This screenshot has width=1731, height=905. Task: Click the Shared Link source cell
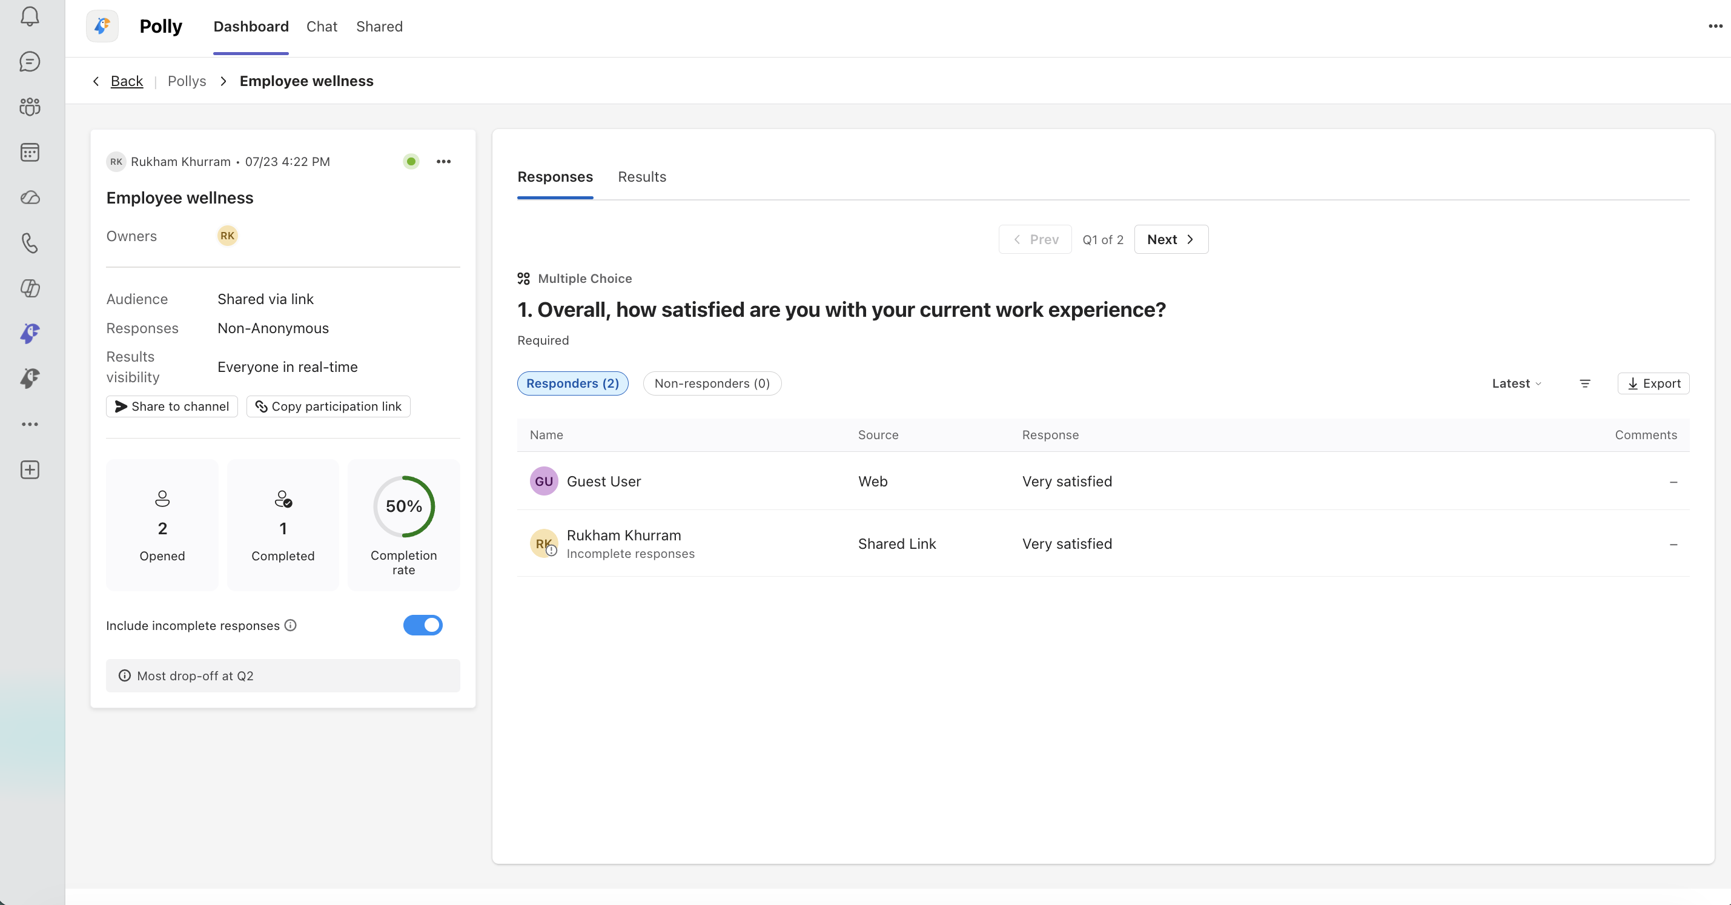coord(896,543)
